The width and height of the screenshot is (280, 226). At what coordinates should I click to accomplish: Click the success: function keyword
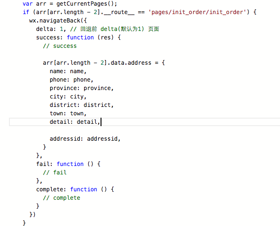pyautogui.click(x=80, y=38)
